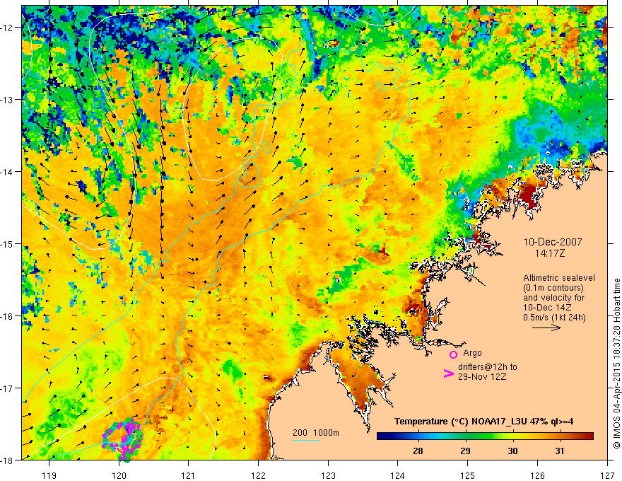This screenshot has height=481, width=622.
Task: Click the latitude label -13
Action: click(x=7, y=100)
